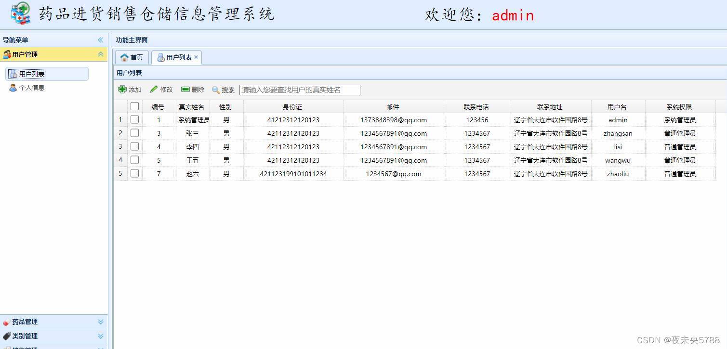Click the 1234567@qq.com email cell
The width and height of the screenshot is (727, 349).
(394, 174)
